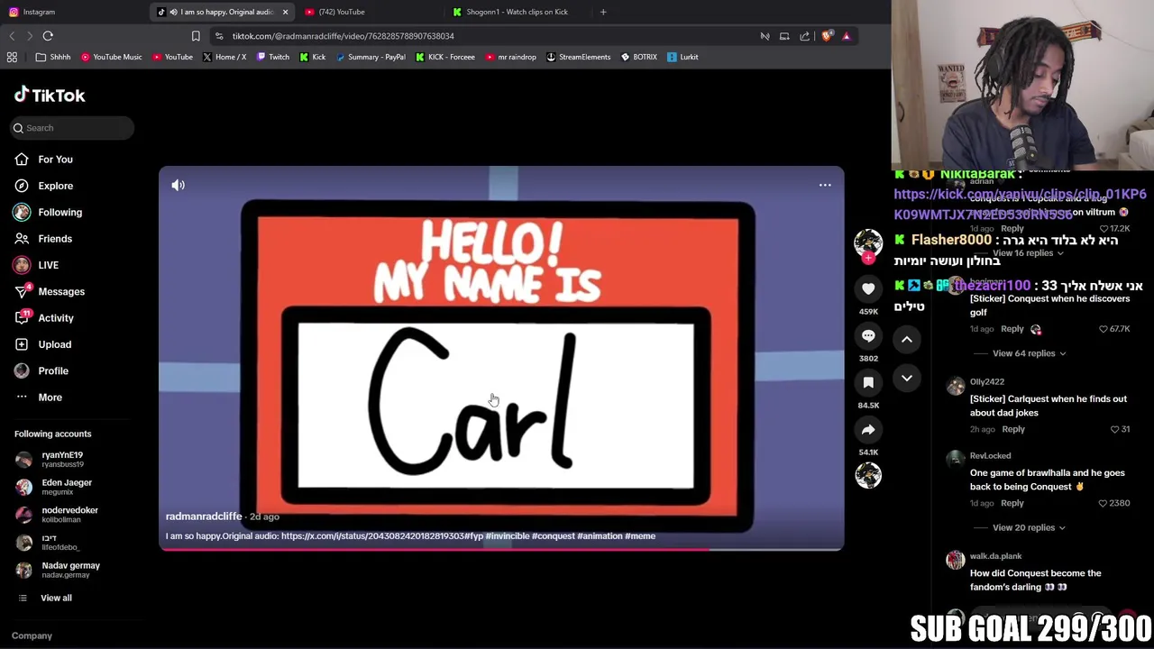1154x649 pixels.
Task: Reply to Olly2422's comment
Action: pos(1012,429)
